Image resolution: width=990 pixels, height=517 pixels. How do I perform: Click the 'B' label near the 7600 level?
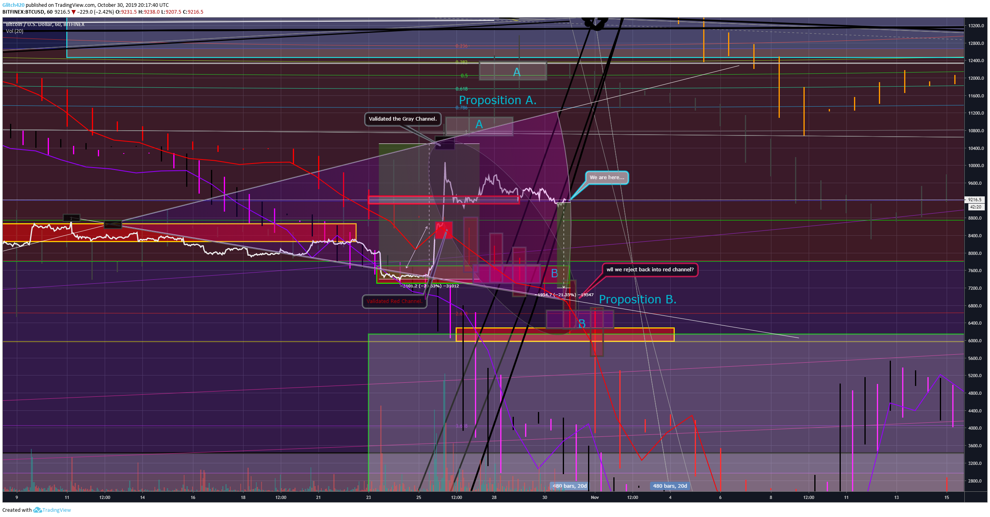coord(554,273)
